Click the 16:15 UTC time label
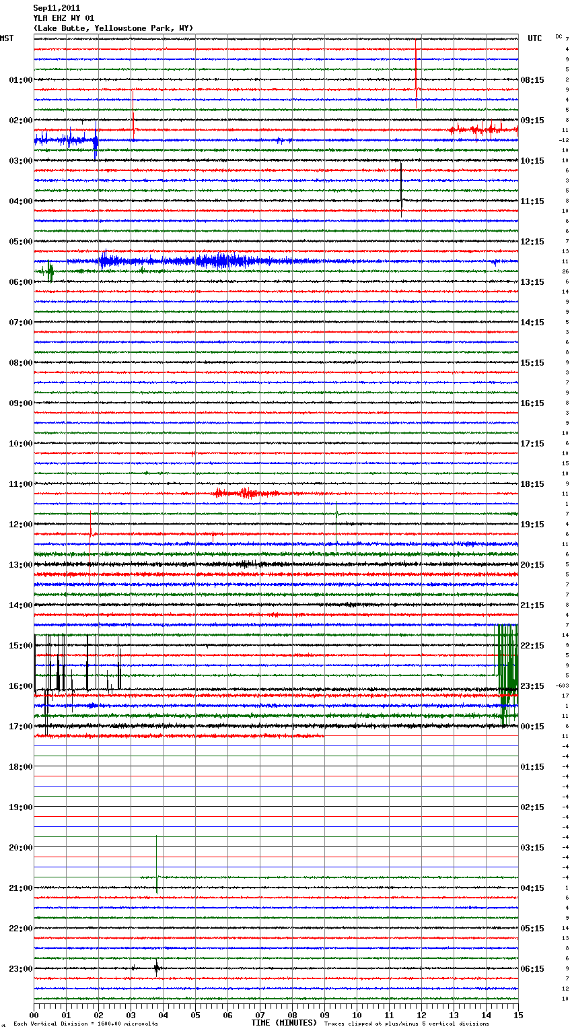This screenshot has height=1033, width=572. 532,403
